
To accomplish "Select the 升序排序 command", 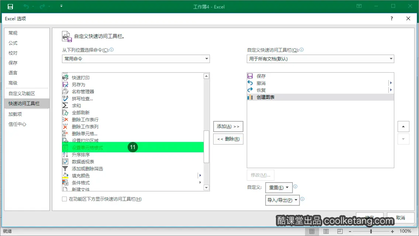I will coord(132,155).
